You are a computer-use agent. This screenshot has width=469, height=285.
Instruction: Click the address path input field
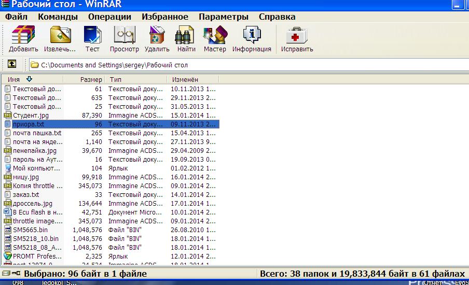[x=249, y=65]
